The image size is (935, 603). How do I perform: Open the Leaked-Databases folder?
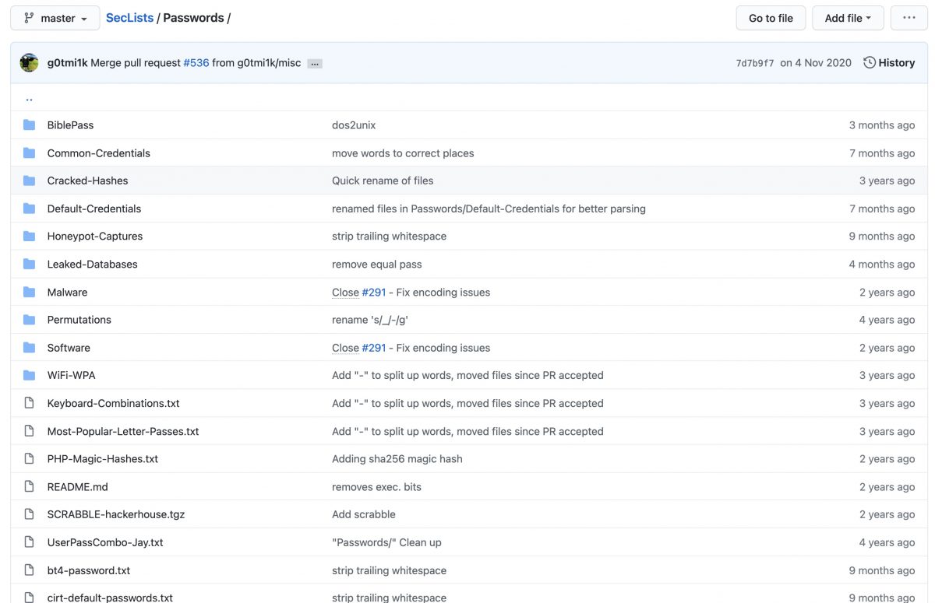tap(92, 265)
